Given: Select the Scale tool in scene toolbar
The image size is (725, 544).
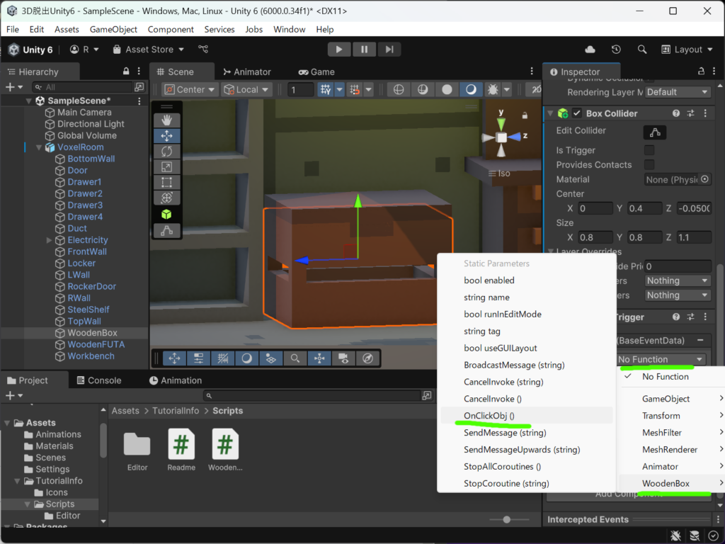Looking at the screenshot, I should tap(166, 167).
